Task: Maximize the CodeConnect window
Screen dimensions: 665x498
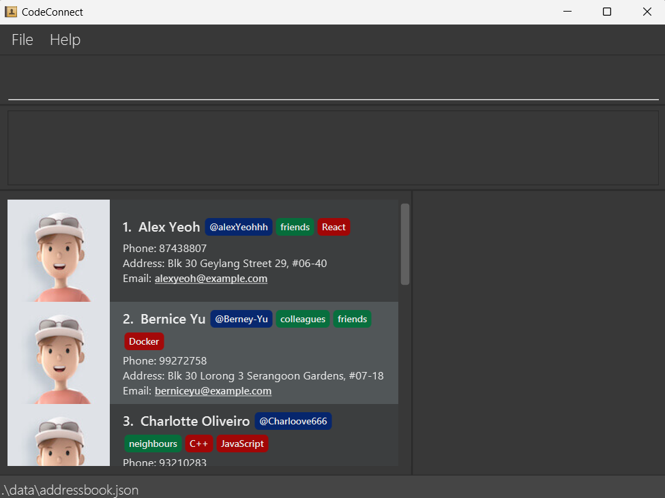Action: coord(607,12)
